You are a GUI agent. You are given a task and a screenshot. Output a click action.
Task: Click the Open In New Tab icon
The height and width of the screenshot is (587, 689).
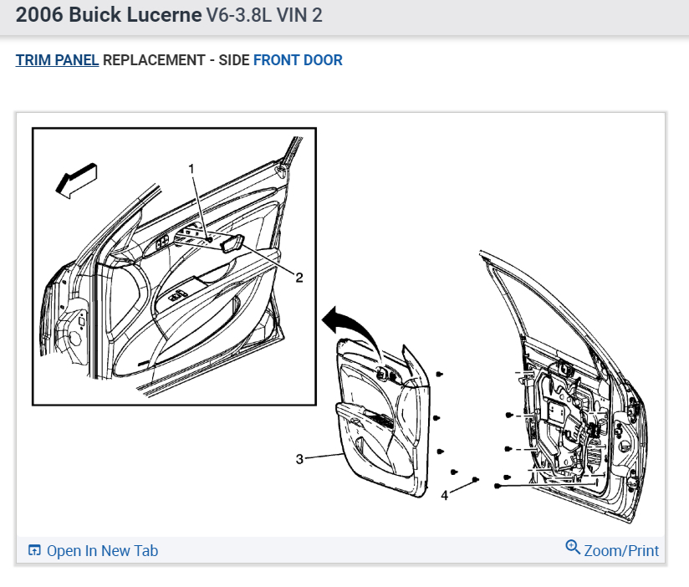point(34,550)
